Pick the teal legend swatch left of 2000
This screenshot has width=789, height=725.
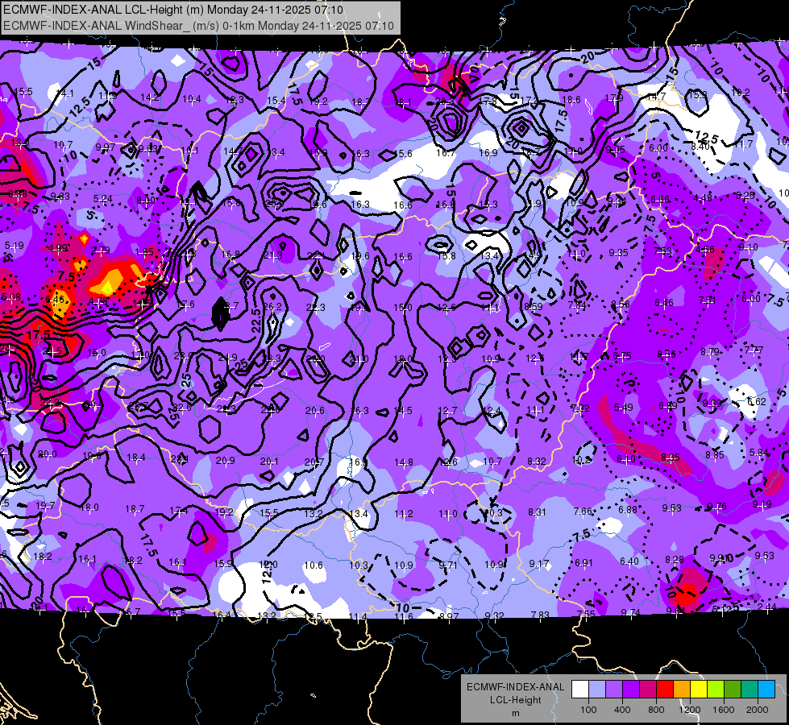[750, 690]
